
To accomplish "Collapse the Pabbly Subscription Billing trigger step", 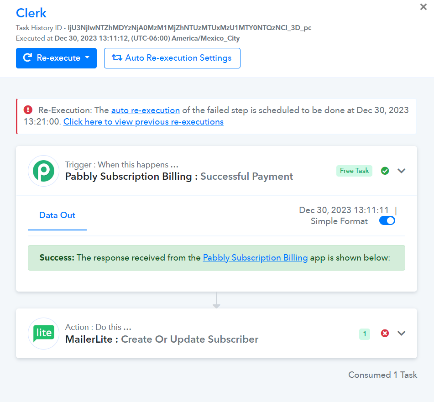I will pos(401,171).
